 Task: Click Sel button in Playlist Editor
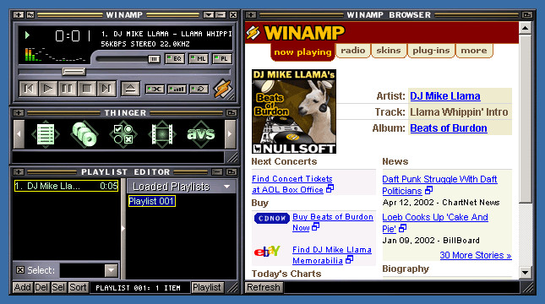pos(59,288)
